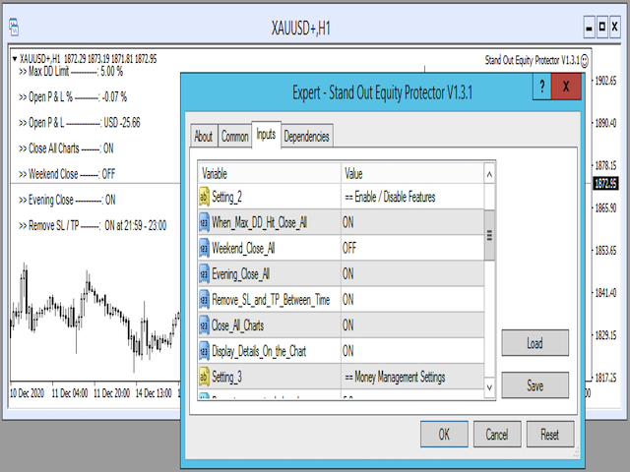This screenshot has height=472, width=630.
Task: Open the About tab
Action: [204, 136]
